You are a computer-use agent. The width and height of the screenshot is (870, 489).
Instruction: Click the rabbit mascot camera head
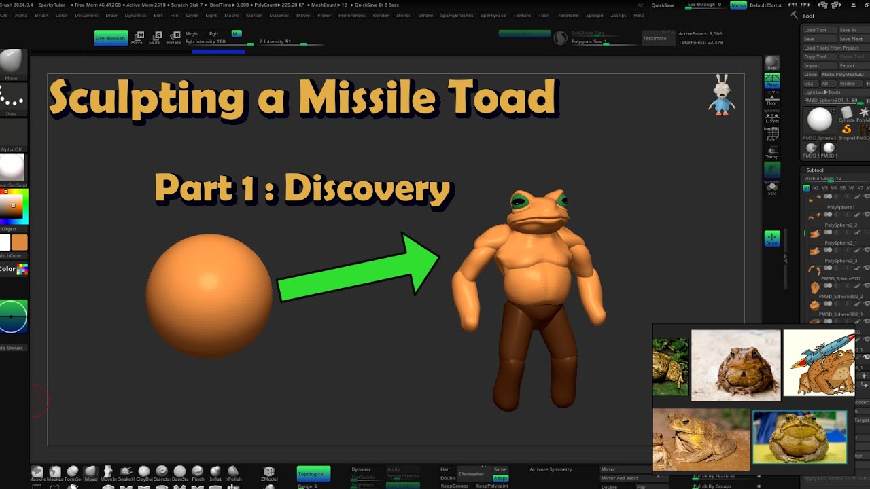(722, 94)
